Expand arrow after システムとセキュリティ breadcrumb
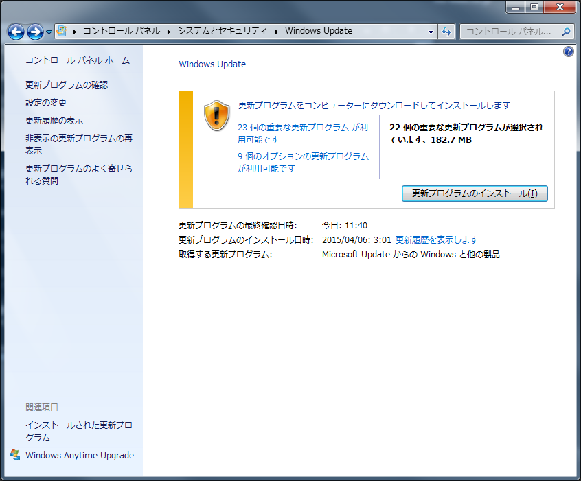Image resolution: width=581 pixels, height=481 pixels. click(276, 32)
